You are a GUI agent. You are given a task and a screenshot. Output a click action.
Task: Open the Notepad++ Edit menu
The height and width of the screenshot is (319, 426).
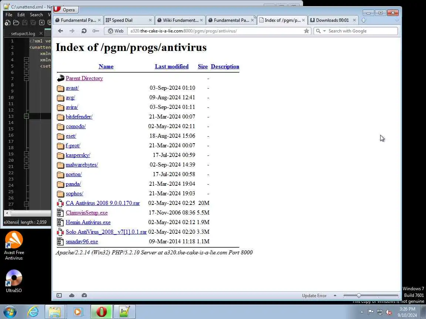point(21,15)
